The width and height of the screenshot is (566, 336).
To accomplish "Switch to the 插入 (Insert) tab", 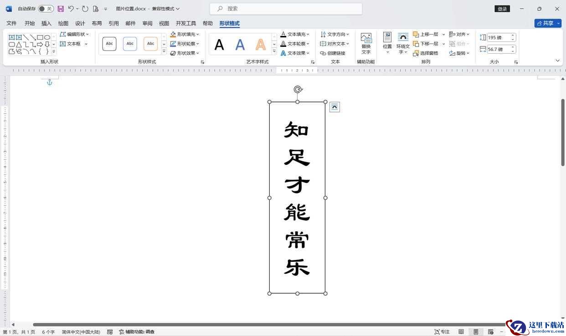I will point(46,23).
